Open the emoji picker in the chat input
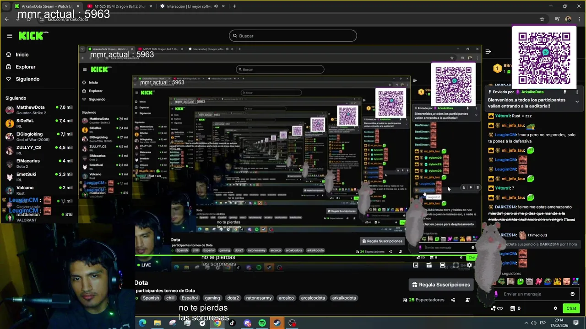This screenshot has height=329, width=586. 572,294
